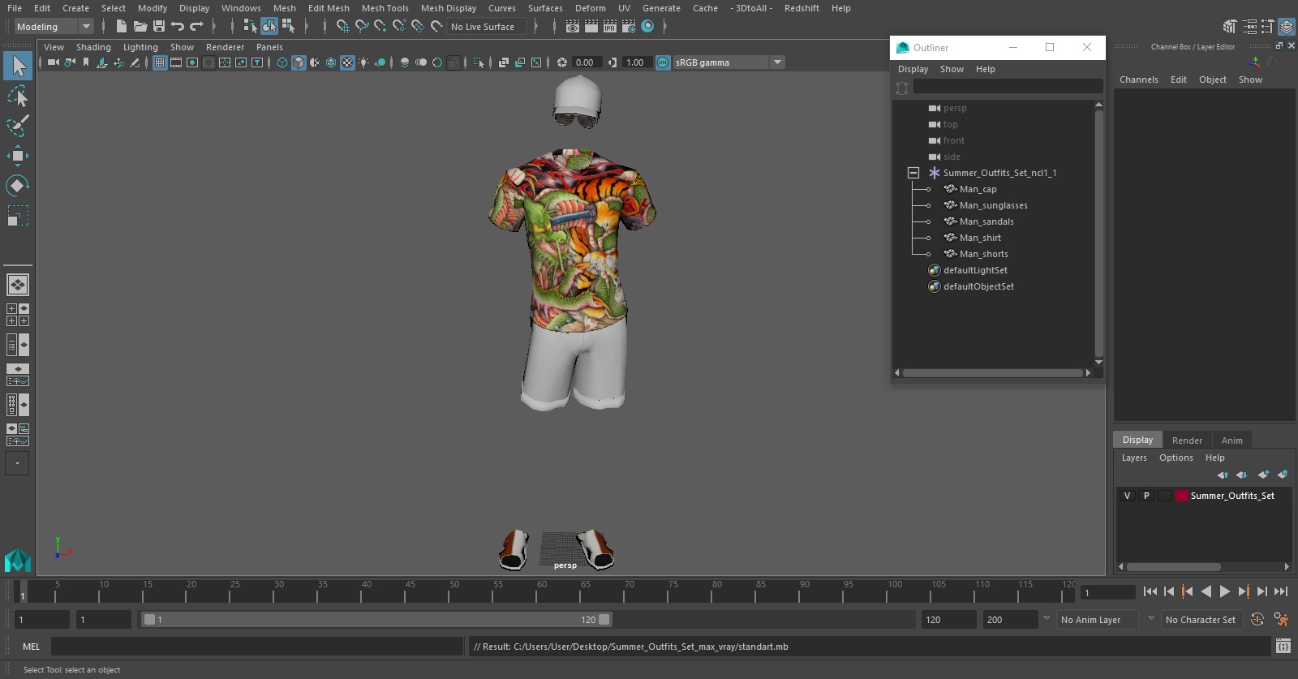Toggle playback P for Summer_Outfits_Set layer
Viewport: 1298px width, 679px height.
1146,496
